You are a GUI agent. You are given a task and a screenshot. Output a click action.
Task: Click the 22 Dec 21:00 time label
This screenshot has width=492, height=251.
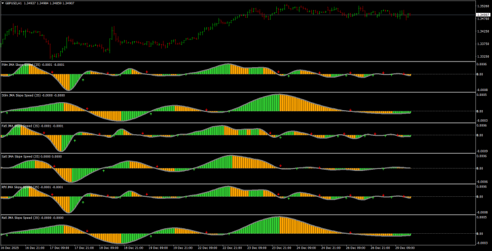pyautogui.click(x=232, y=248)
